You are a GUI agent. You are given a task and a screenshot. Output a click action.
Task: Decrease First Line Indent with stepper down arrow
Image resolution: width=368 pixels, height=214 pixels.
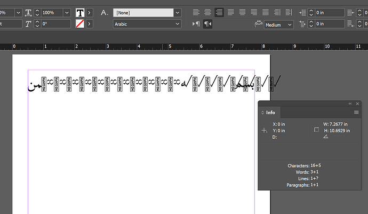pyautogui.click(x=311, y=26)
